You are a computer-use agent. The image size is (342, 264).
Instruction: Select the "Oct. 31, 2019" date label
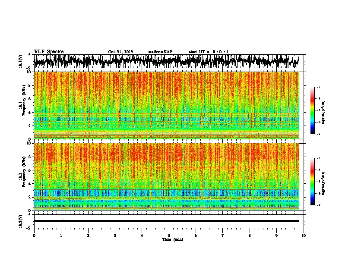pos(120,52)
